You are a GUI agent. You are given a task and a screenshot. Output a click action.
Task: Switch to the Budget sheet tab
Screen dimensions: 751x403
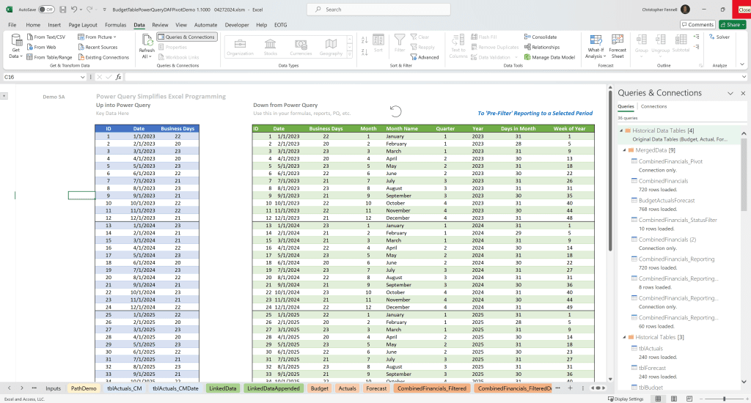(x=320, y=388)
